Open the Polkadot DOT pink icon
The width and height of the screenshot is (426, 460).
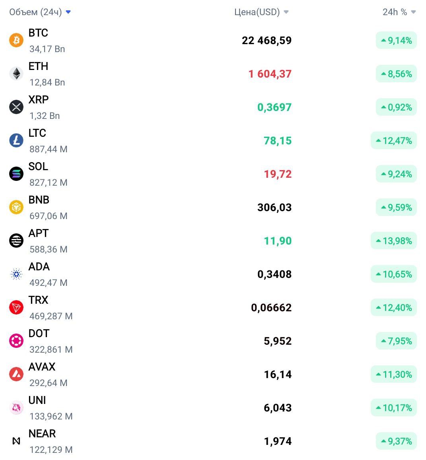(16, 341)
